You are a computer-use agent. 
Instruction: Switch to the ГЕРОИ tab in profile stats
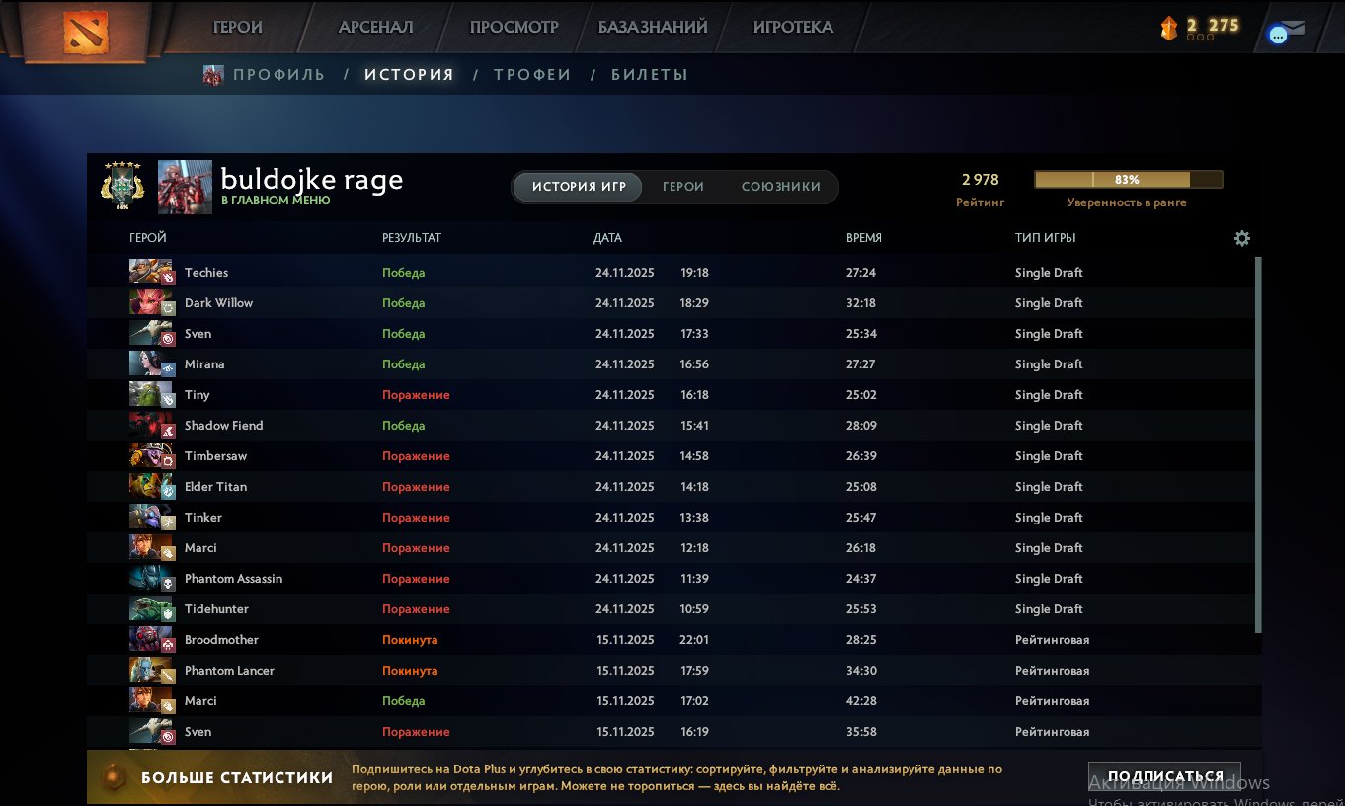tap(683, 187)
